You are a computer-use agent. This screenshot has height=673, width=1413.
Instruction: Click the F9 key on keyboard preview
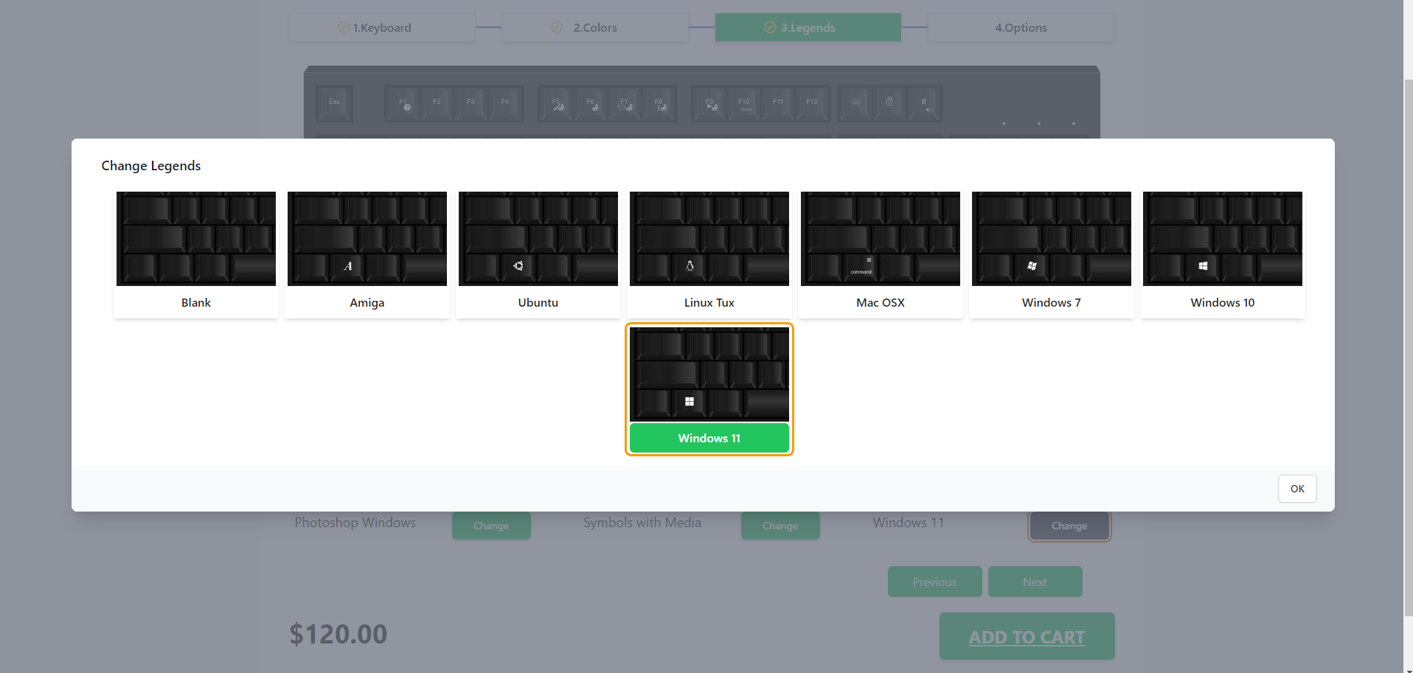pyautogui.click(x=710, y=103)
